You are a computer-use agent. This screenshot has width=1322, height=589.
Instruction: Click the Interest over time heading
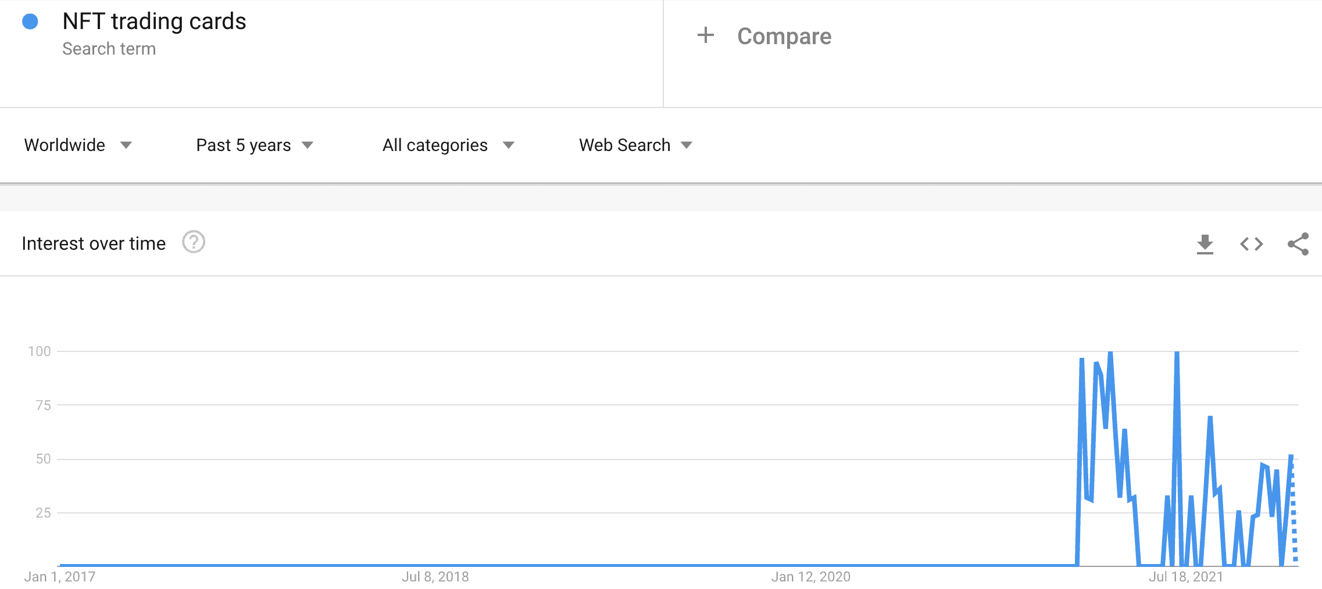(x=94, y=243)
